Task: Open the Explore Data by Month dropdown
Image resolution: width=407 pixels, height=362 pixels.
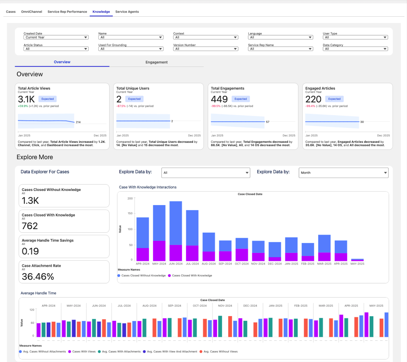Action: click(x=343, y=173)
